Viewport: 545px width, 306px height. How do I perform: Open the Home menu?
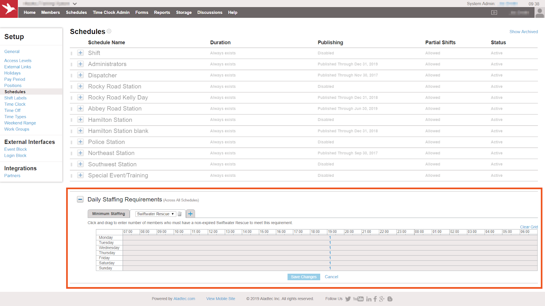coord(30,13)
